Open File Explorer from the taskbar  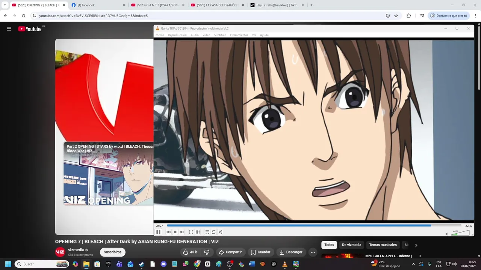point(86,264)
